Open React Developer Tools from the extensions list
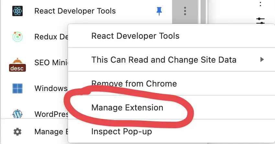Viewport: 275px width, 144px height. [x=75, y=11]
